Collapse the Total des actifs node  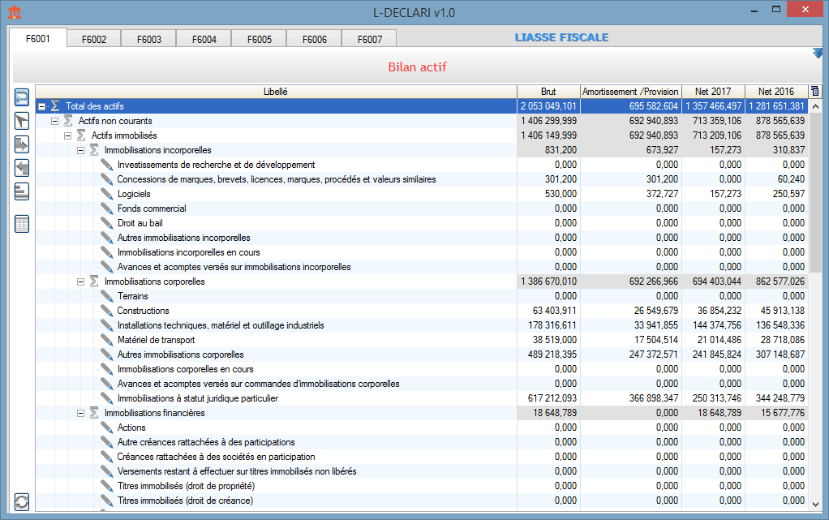pos(41,106)
